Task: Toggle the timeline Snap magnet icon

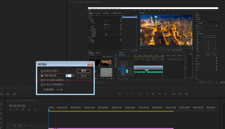Action: [17, 110]
